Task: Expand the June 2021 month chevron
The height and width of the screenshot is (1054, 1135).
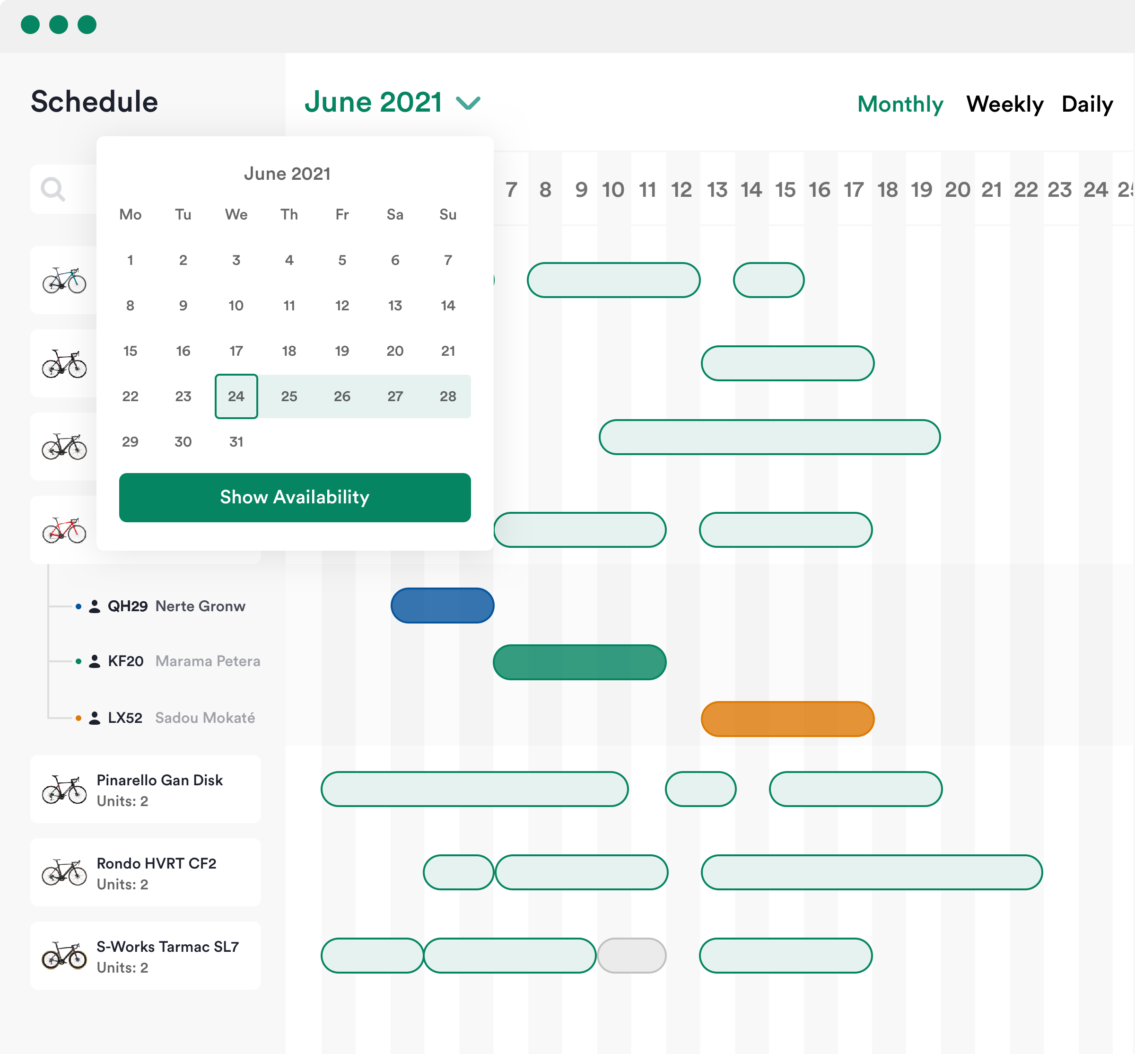Action: click(468, 103)
